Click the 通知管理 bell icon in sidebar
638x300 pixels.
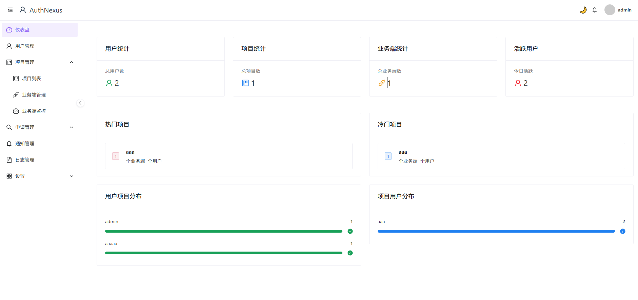9,144
